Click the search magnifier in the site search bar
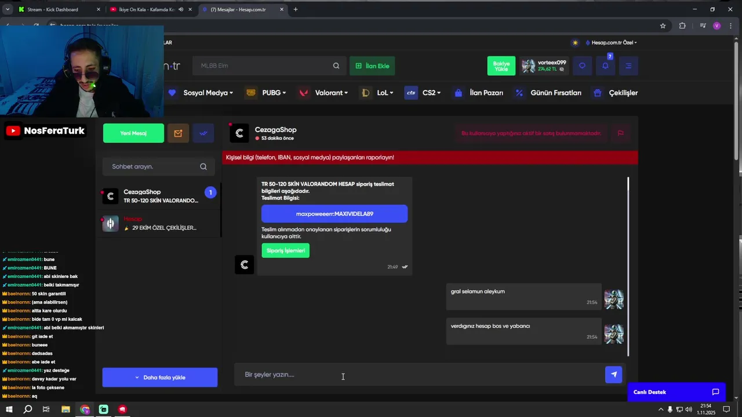 tap(336, 66)
